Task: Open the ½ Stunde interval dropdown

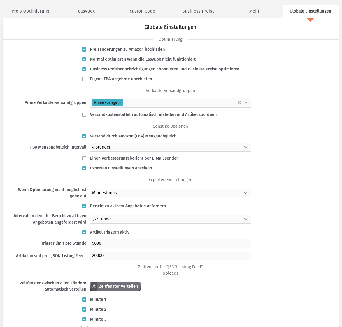Action: pos(170,219)
